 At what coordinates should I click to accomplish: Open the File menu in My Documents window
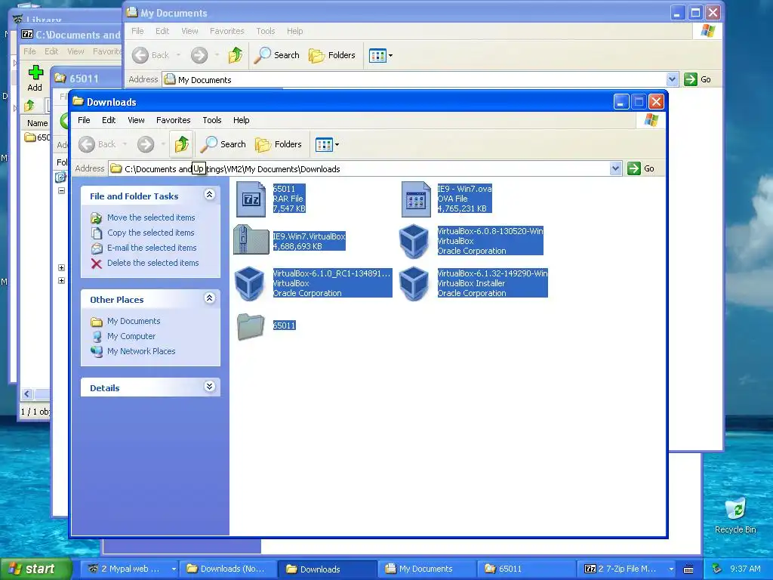(137, 31)
